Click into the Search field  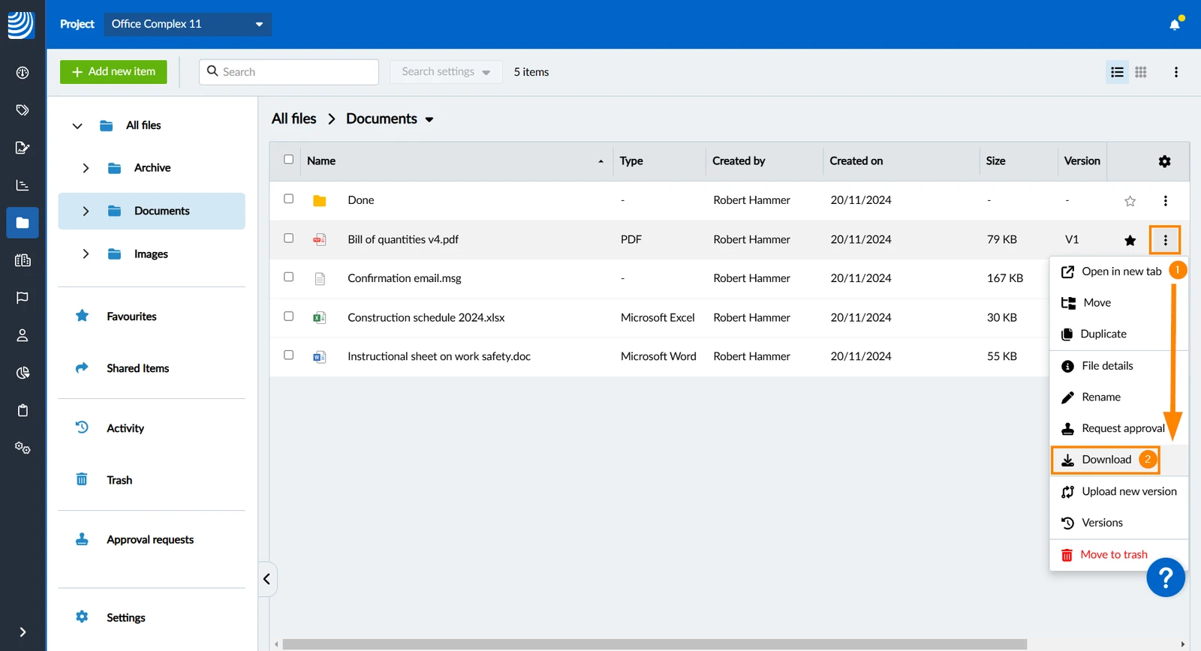tap(289, 72)
